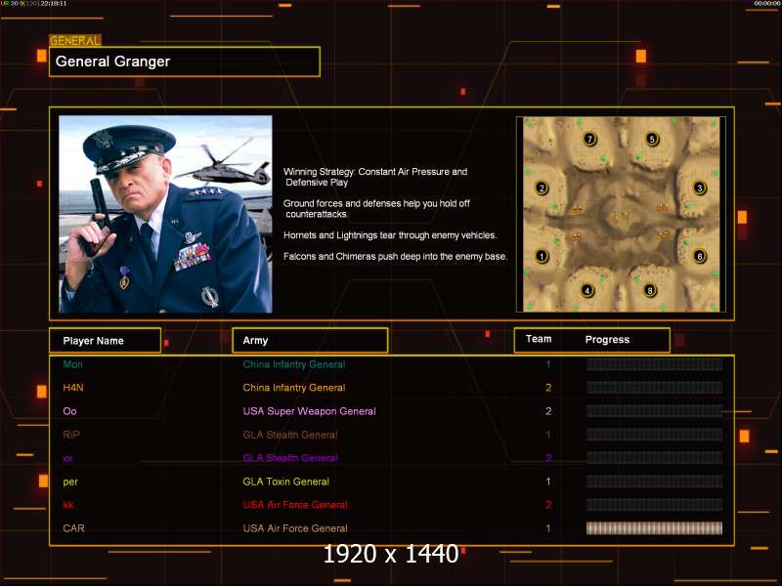Click CAR's USA Air Force General army
This screenshot has height=586, width=782.
click(295, 528)
